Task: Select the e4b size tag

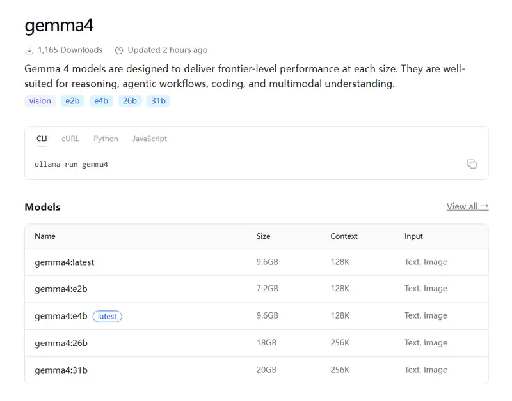Action: [x=100, y=101]
